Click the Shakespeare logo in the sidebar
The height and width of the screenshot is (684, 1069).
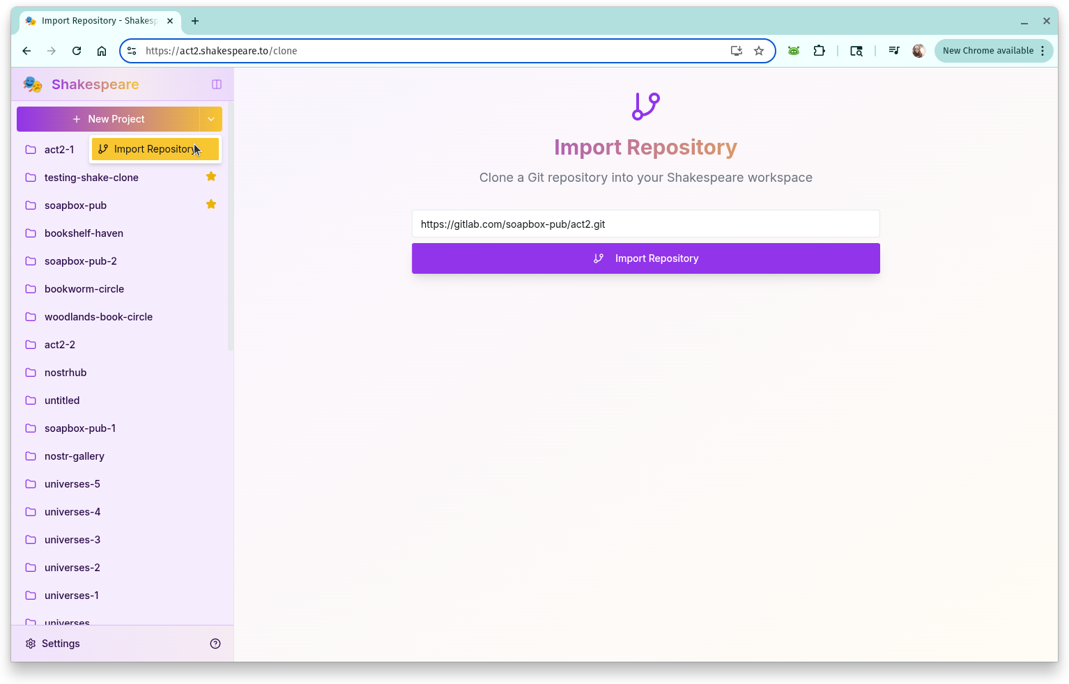[33, 84]
